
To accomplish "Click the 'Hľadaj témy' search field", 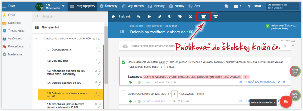I will (x=70, y=17).
